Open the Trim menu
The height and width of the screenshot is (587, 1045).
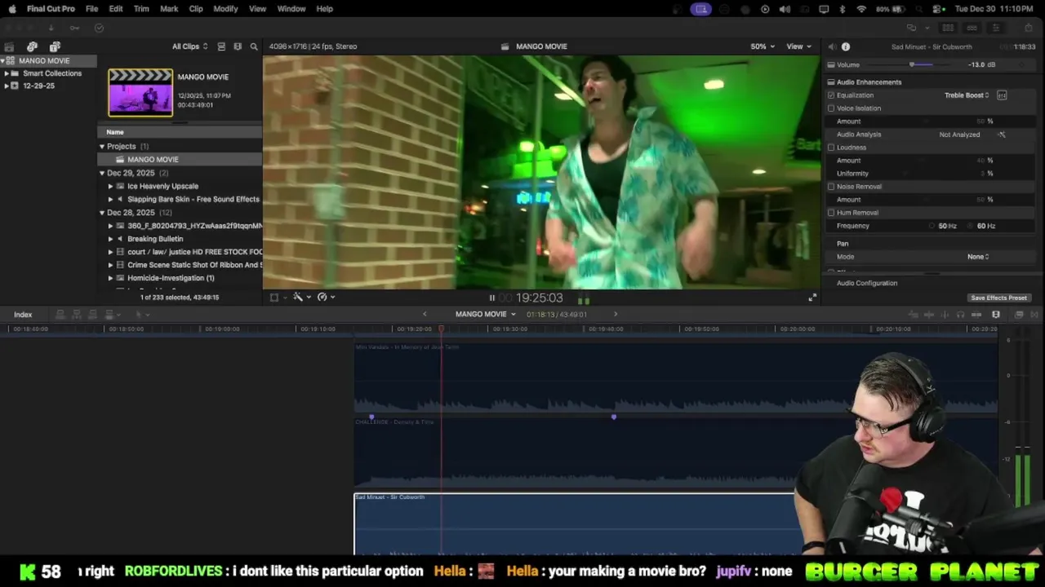141,9
